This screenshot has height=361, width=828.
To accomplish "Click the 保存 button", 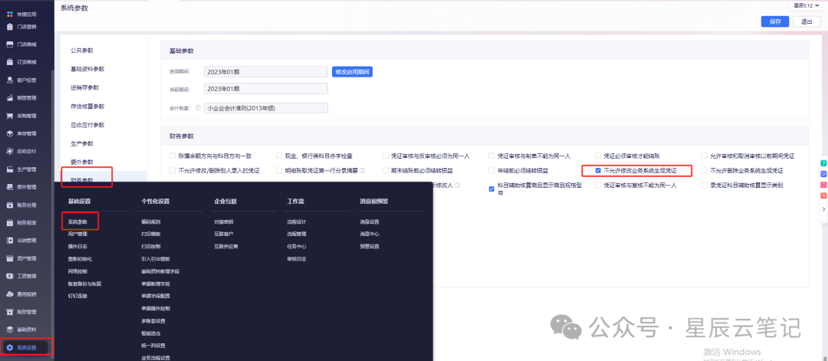I will point(775,21).
